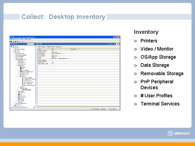The height and width of the screenshot is (146, 195).
Task: Click the Modules node icon
Action: click(19, 91)
